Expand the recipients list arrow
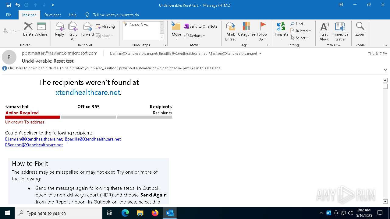390x219 pixels. (260, 54)
